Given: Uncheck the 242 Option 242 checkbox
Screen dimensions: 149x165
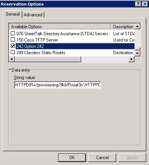Looking at the screenshot, I should click(13, 46).
